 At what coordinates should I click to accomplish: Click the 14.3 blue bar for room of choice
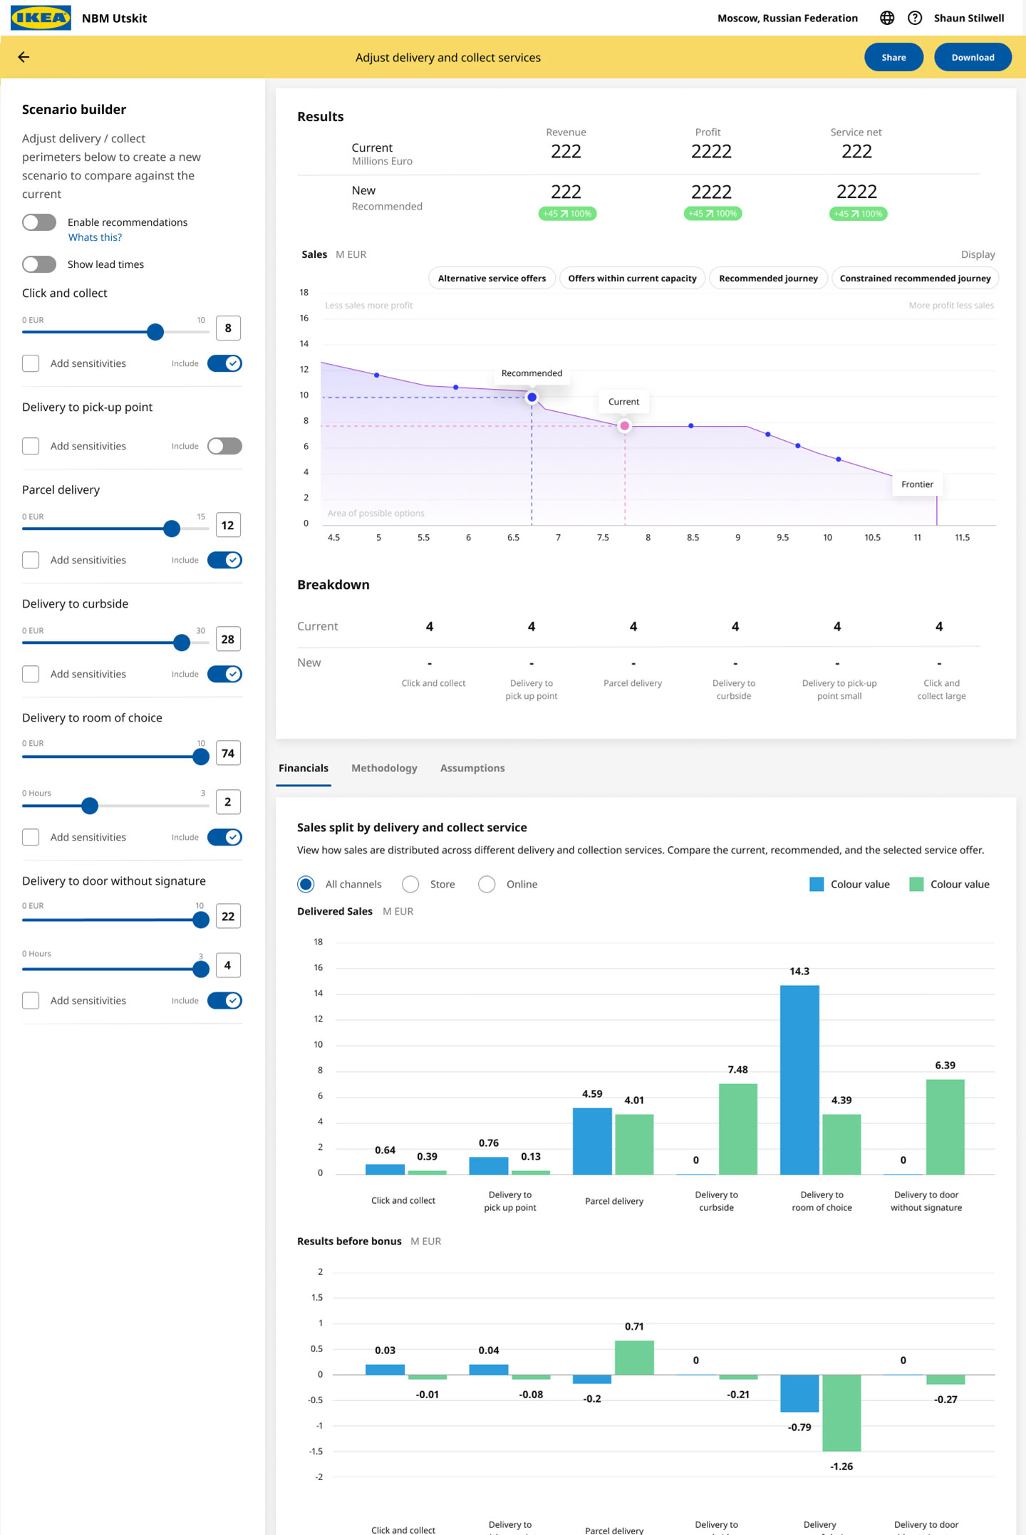coord(799,1080)
